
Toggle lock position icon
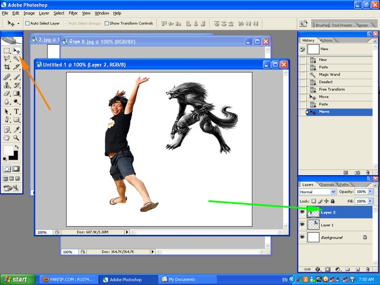pos(326,201)
